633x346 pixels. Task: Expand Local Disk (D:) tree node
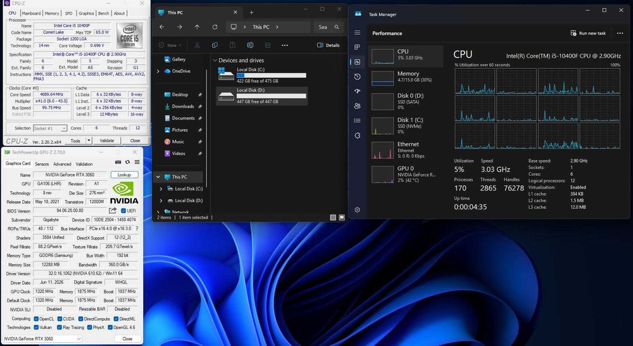tap(161, 201)
